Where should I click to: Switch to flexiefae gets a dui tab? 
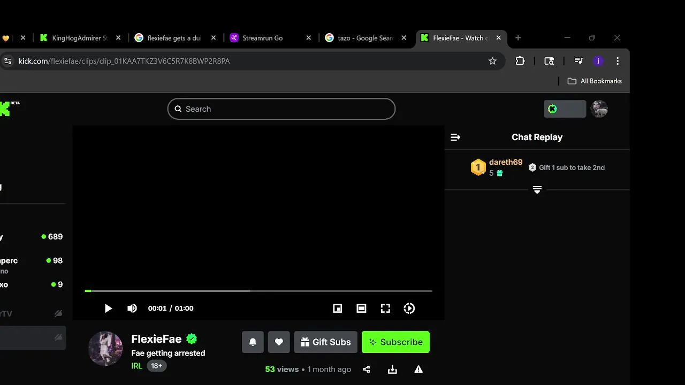point(174,38)
